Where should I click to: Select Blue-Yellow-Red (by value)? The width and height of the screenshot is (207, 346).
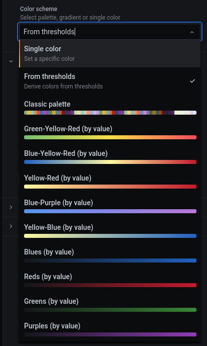pos(110,157)
